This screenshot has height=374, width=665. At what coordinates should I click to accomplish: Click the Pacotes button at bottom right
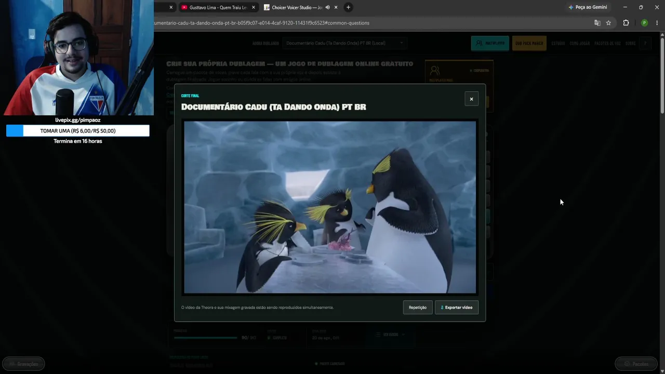pos(636,364)
